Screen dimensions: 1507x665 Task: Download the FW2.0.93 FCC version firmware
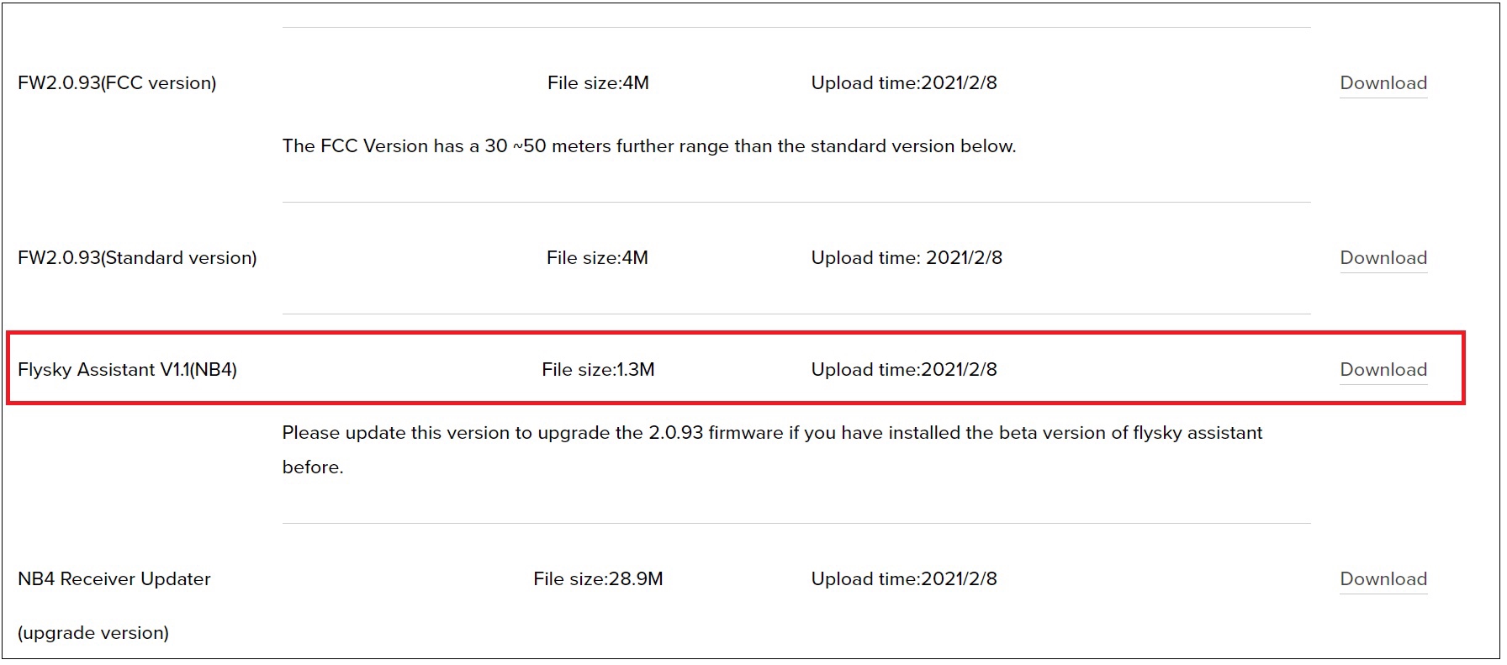tap(1383, 83)
